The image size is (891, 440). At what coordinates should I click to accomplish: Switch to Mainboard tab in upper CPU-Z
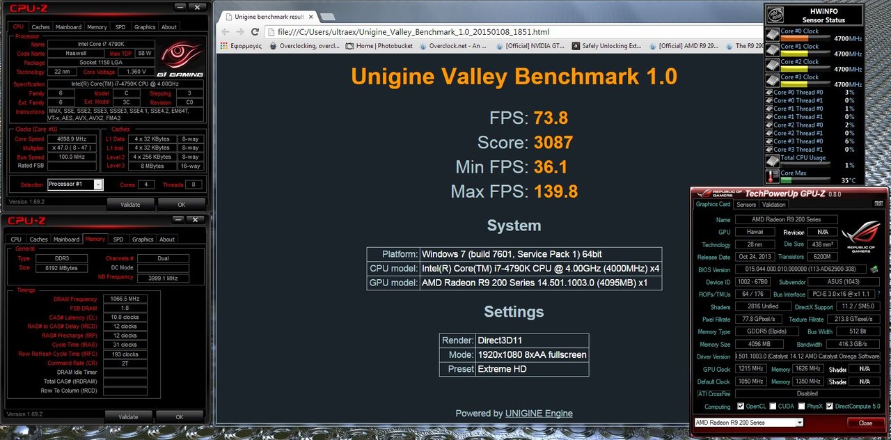[x=68, y=27]
